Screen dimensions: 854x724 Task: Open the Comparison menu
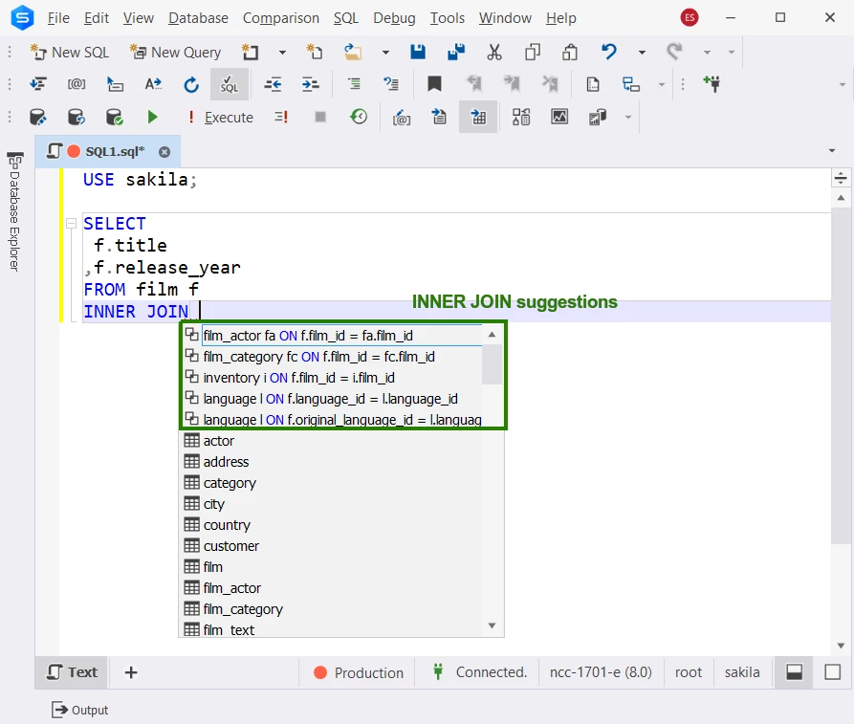pyautogui.click(x=281, y=18)
